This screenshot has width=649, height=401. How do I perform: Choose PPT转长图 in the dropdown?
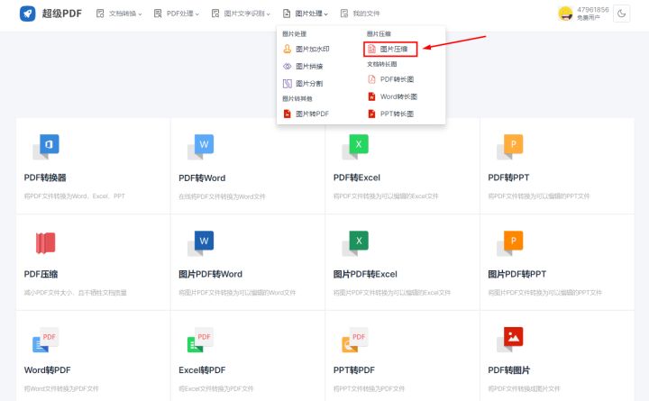390,114
